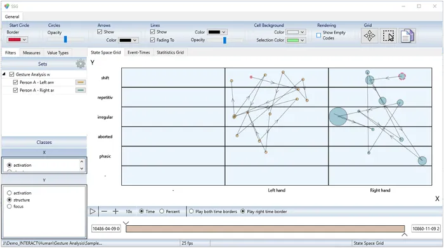Click the SSG application logo icon

pyautogui.click(x=7, y=6)
